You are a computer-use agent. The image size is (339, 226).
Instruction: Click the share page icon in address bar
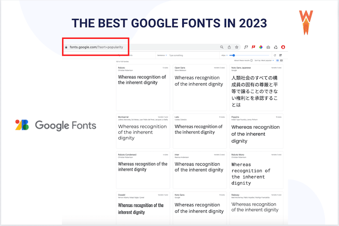(229, 47)
